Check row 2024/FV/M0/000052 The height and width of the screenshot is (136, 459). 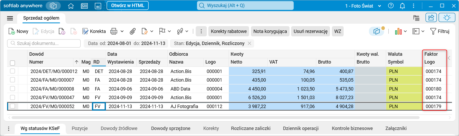12,106
